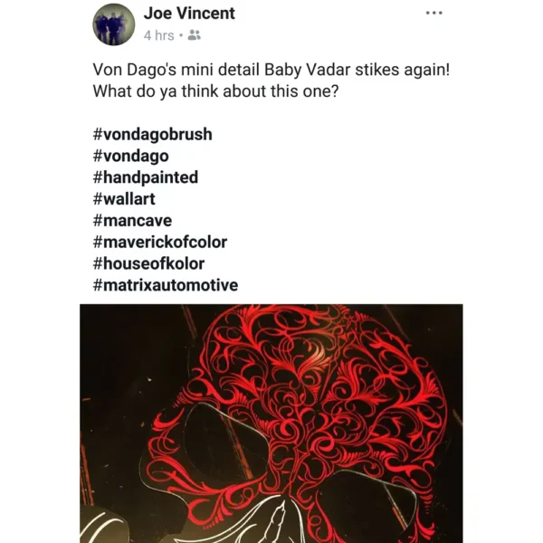This screenshot has height=543, width=543.
Task: Click the 4 hrs timestamp
Action: tap(159, 35)
